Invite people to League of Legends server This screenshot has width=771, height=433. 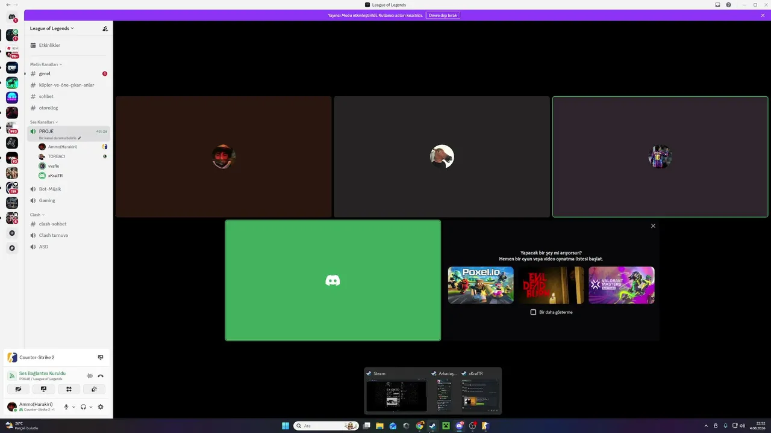[x=105, y=28]
